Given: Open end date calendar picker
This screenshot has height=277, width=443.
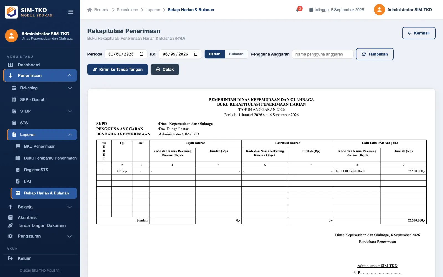Looking at the screenshot, I should pos(196,54).
